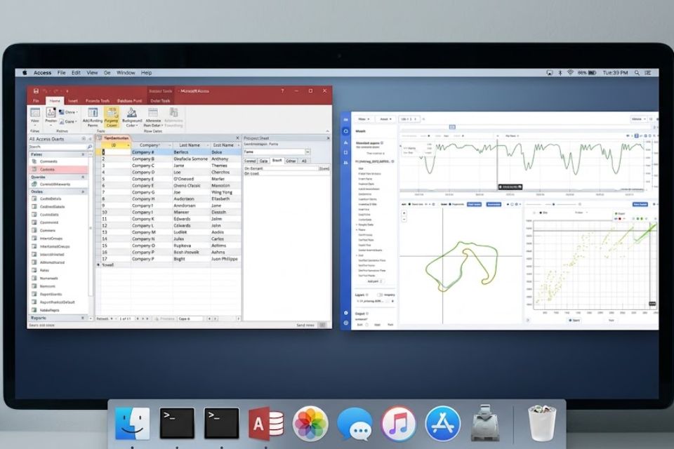Open the Data tab in Property Sheet
Screen dimensions: 674x449
pyautogui.click(x=263, y=161)
